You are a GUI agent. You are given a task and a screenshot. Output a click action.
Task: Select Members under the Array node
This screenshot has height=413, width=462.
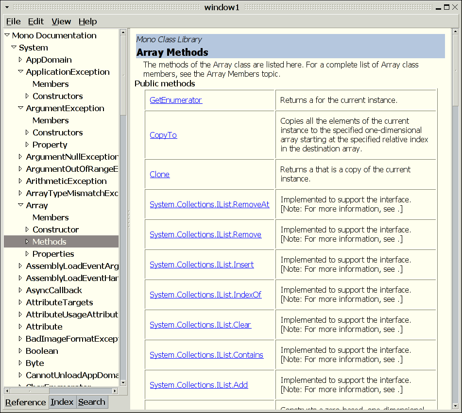(51, 217)
